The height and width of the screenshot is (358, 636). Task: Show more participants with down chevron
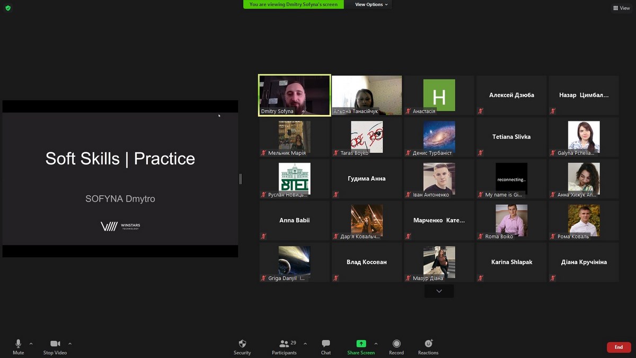[439, 291]
